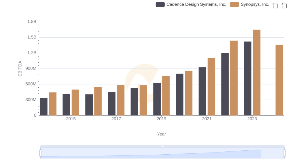Click Synopsys, Inc. legend label

pyautogui.click(x=255, y=4)
